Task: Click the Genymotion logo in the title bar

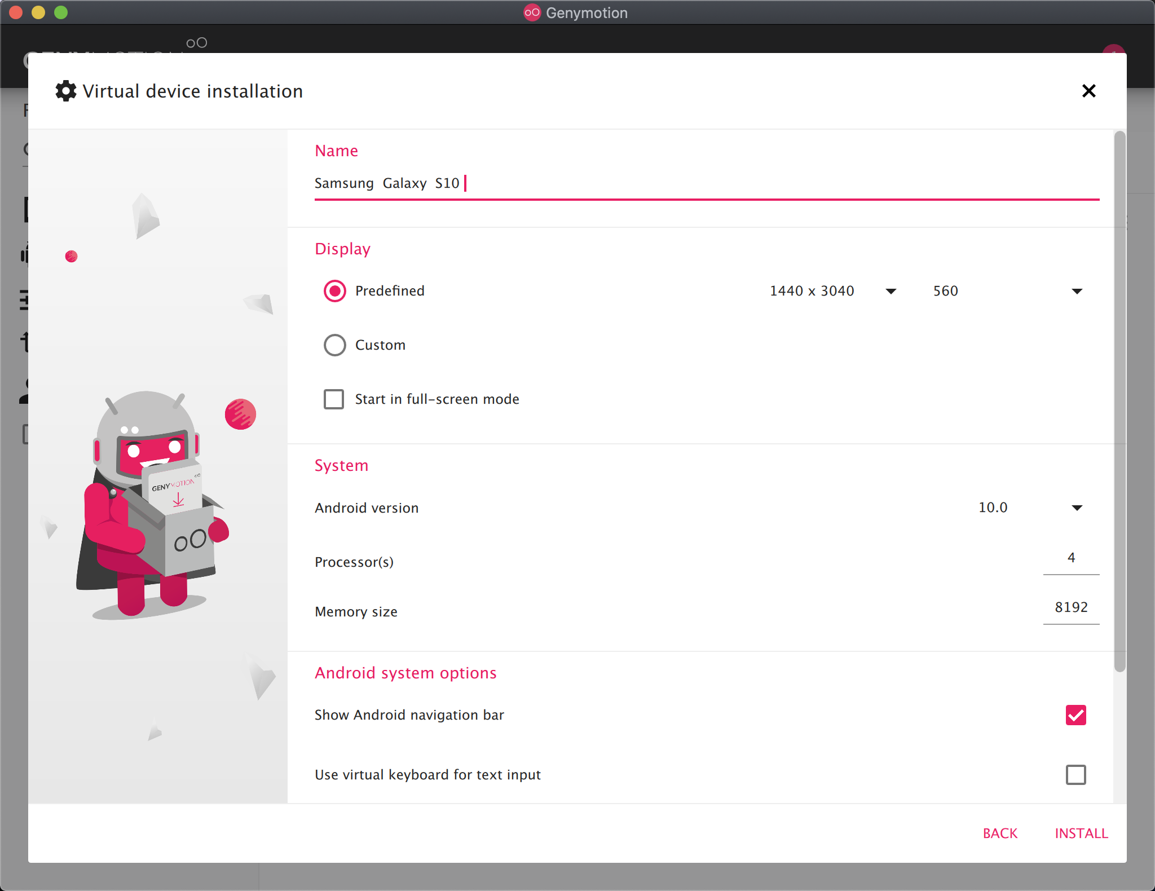Action: point(532,12)
